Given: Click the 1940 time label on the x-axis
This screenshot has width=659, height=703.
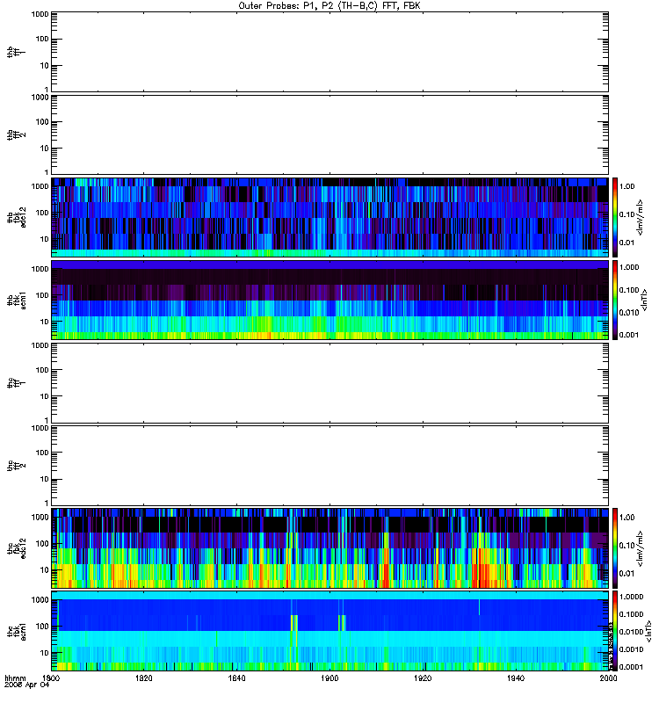Looking at the screenshot, I should [516, 678].
